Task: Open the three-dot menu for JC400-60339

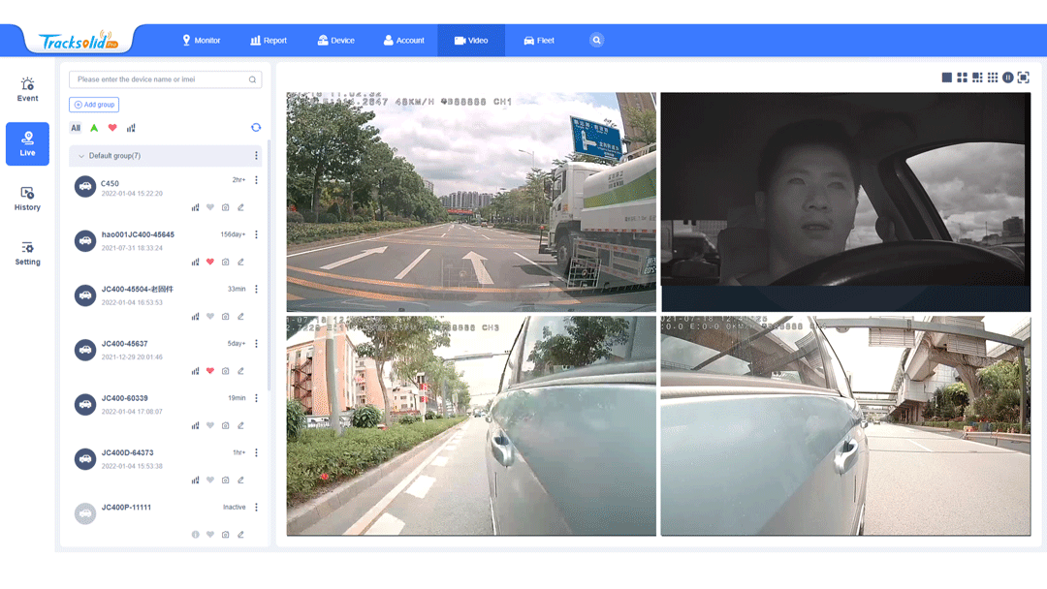Action: click(256, 398)
